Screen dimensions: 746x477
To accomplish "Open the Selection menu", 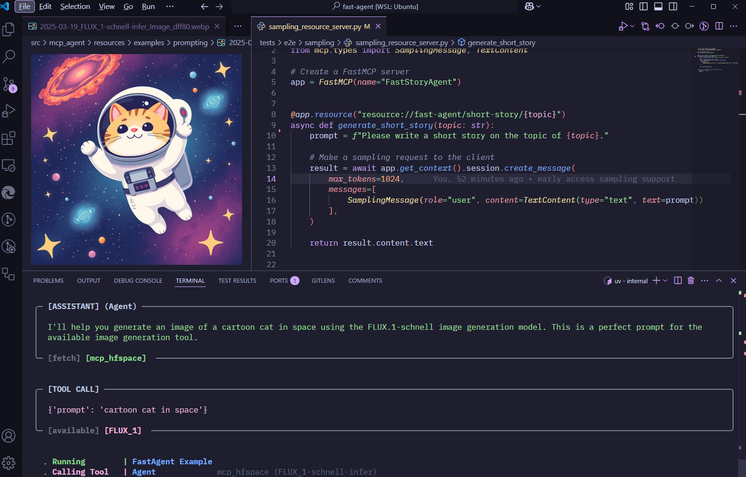I will pyautogui.click(x=75, y=7).
